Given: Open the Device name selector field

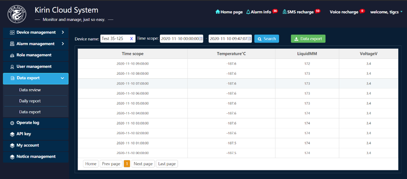Looking at the screenshot, I should click(x=118, y=39).
